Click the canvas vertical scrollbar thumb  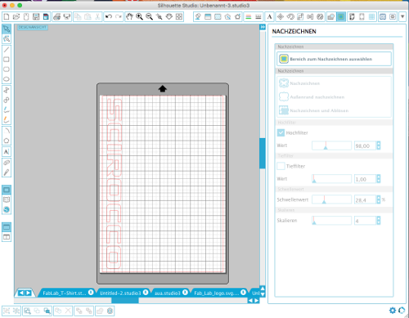coord(263,154)
